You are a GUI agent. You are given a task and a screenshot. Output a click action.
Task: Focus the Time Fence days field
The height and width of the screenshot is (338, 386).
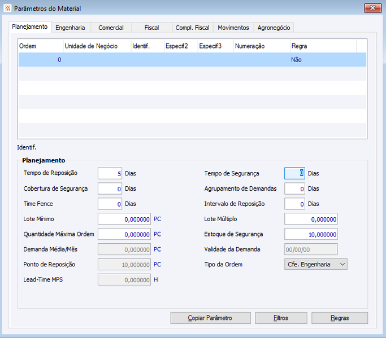pyautogui.click(x=110, y=204)
